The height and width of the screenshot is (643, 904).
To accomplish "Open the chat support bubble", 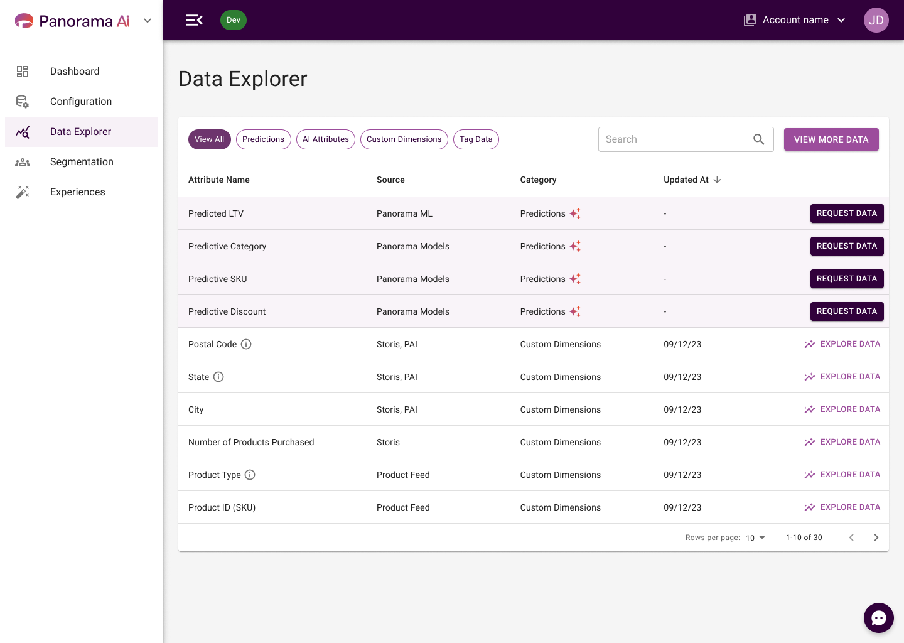I will pos(878,618).
